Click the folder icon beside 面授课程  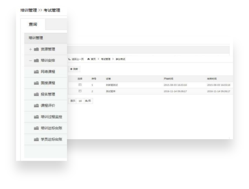[x=37, y=83]
